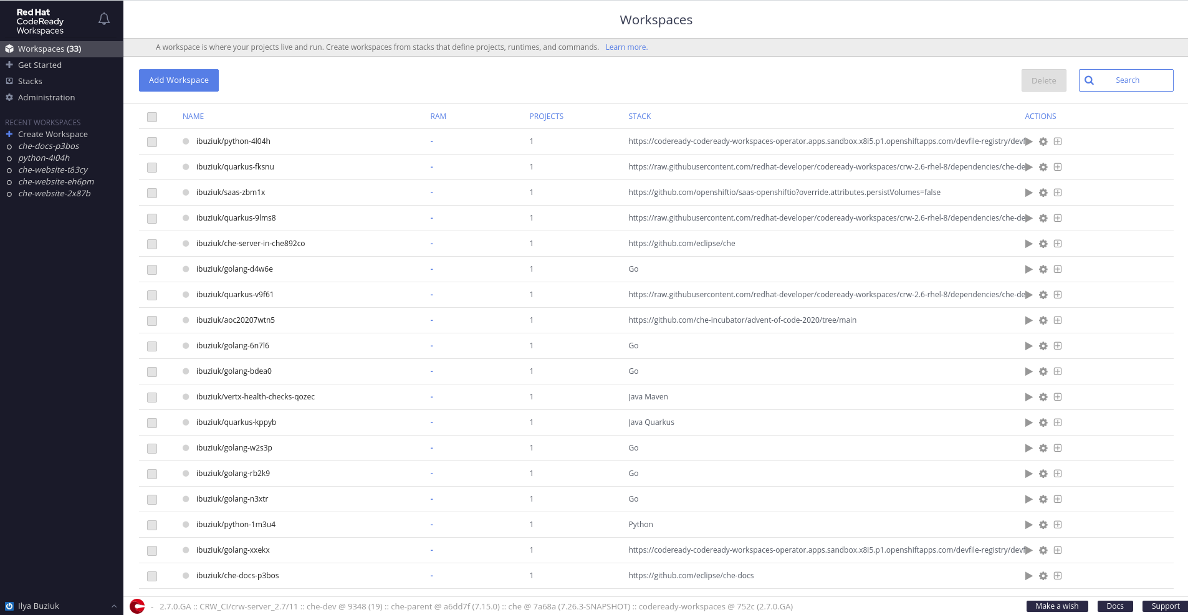Configure ibuziuk/golang-xxekx with the gear icon
The height and width of the screenshot is (615, 1188).
point(1043,550)
